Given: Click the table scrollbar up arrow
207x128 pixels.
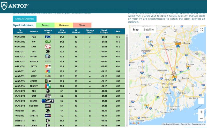Looking at the screenshot, I should coord(127,35).
